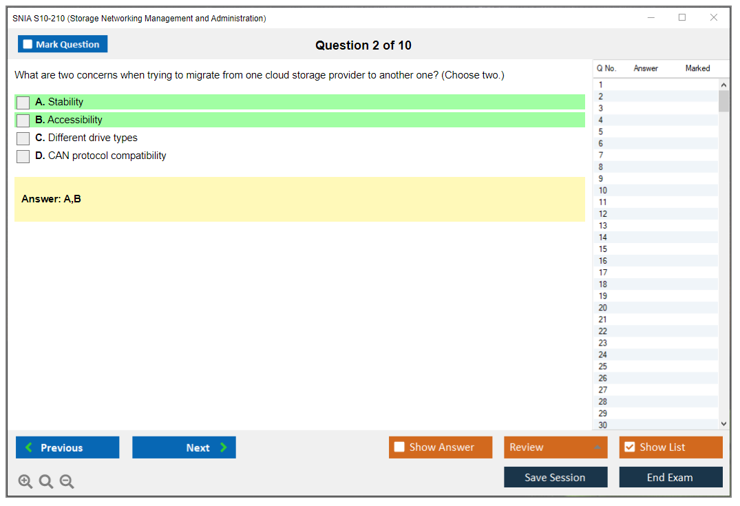This screenshot has width=740, height=506.
Task: Toggle the Show Answer checkbox
Action: click(x=399, y=447)
